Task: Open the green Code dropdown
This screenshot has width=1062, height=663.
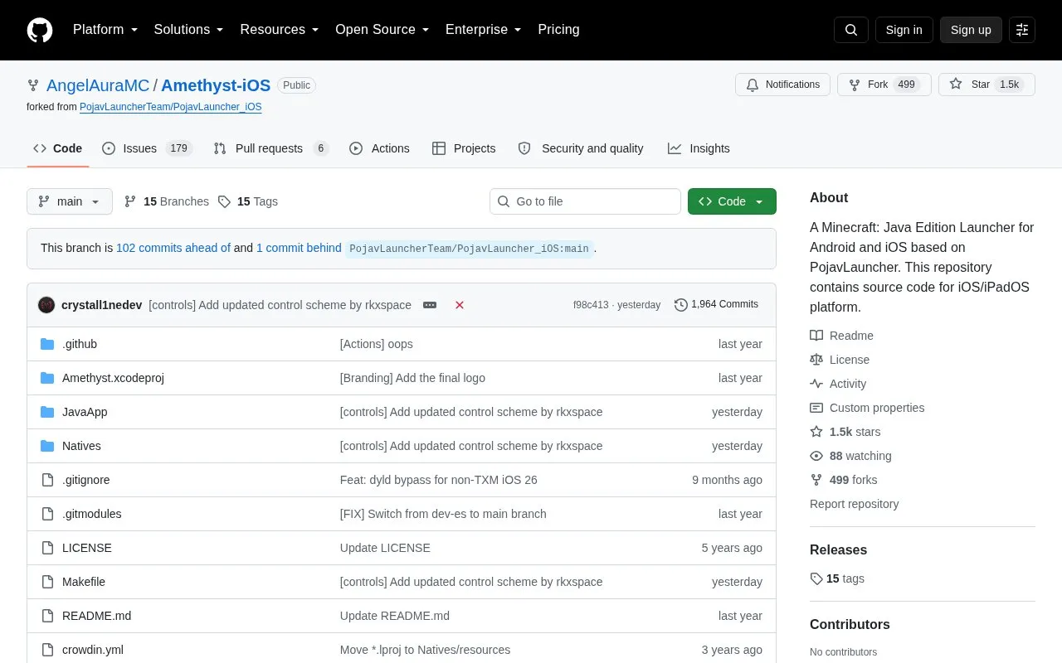Action: click(x=732, y=201)
